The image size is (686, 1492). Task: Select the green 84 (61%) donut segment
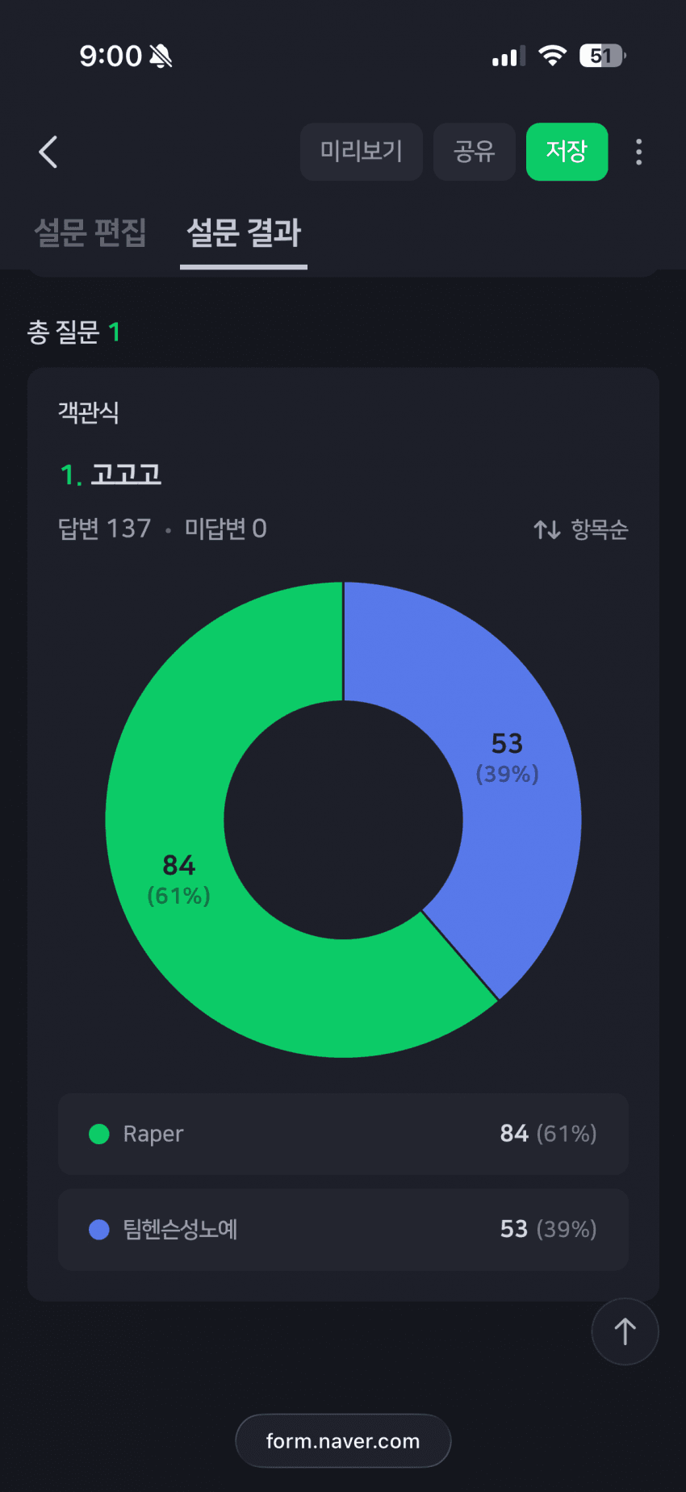179,880
